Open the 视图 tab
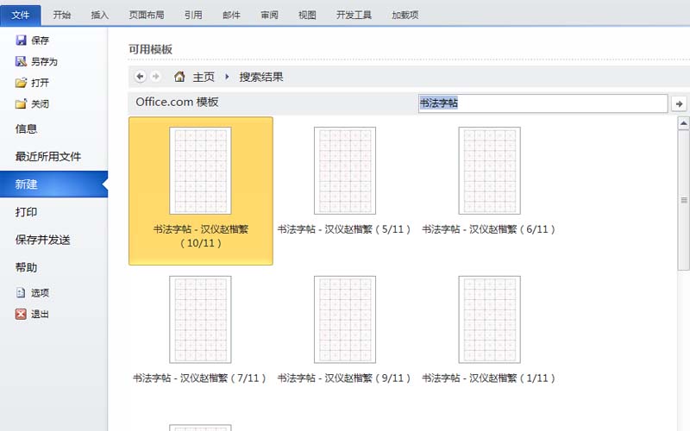The height and width of the screenshot is (431, 690). 307,15
